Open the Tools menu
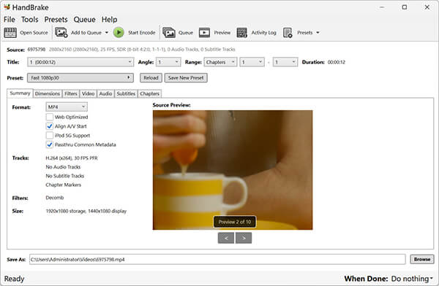Screen dimensions: 439x286 point(30,20)
